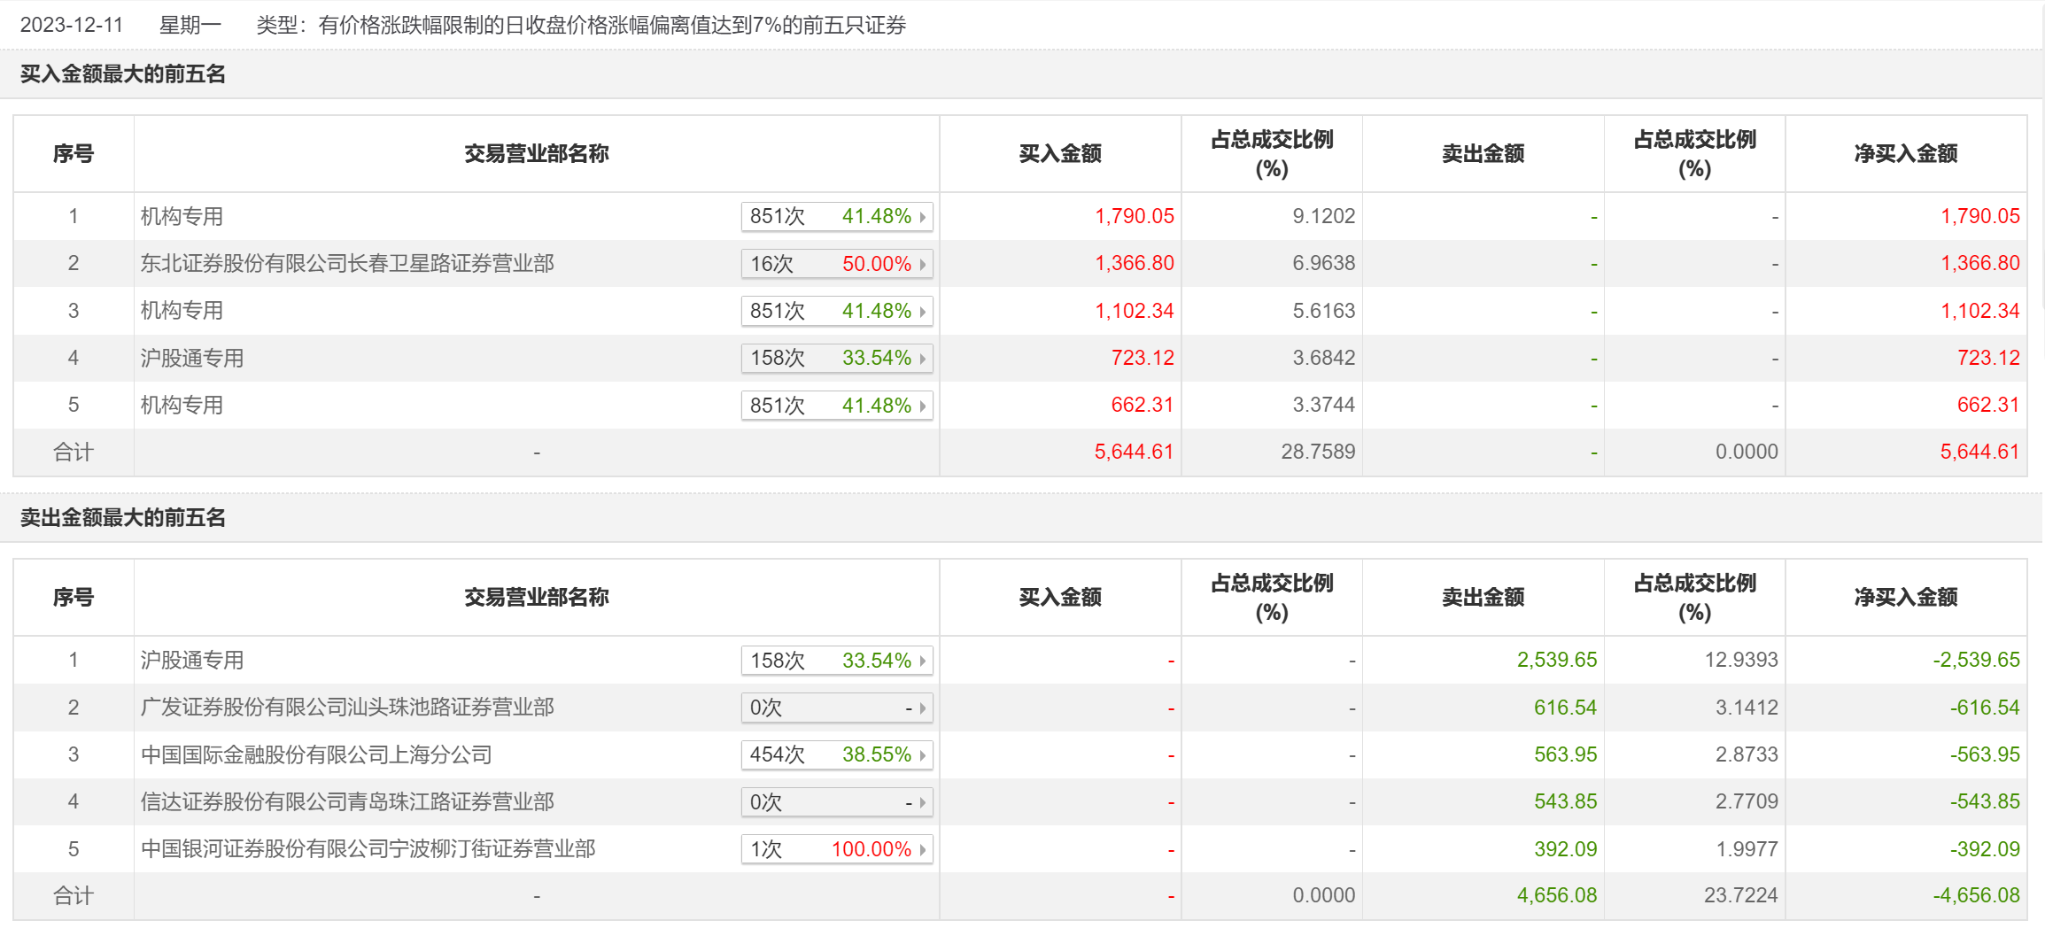Click the arrow icon on buy-row 5 851次 box
Image resolution: width=2045 pixels, height=936 pixels.
(923, 406)
